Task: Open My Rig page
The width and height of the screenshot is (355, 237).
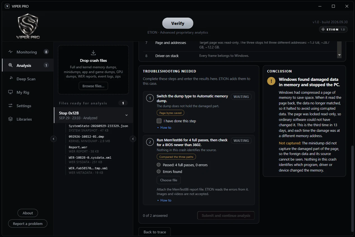Action: [x=28, y=92]
